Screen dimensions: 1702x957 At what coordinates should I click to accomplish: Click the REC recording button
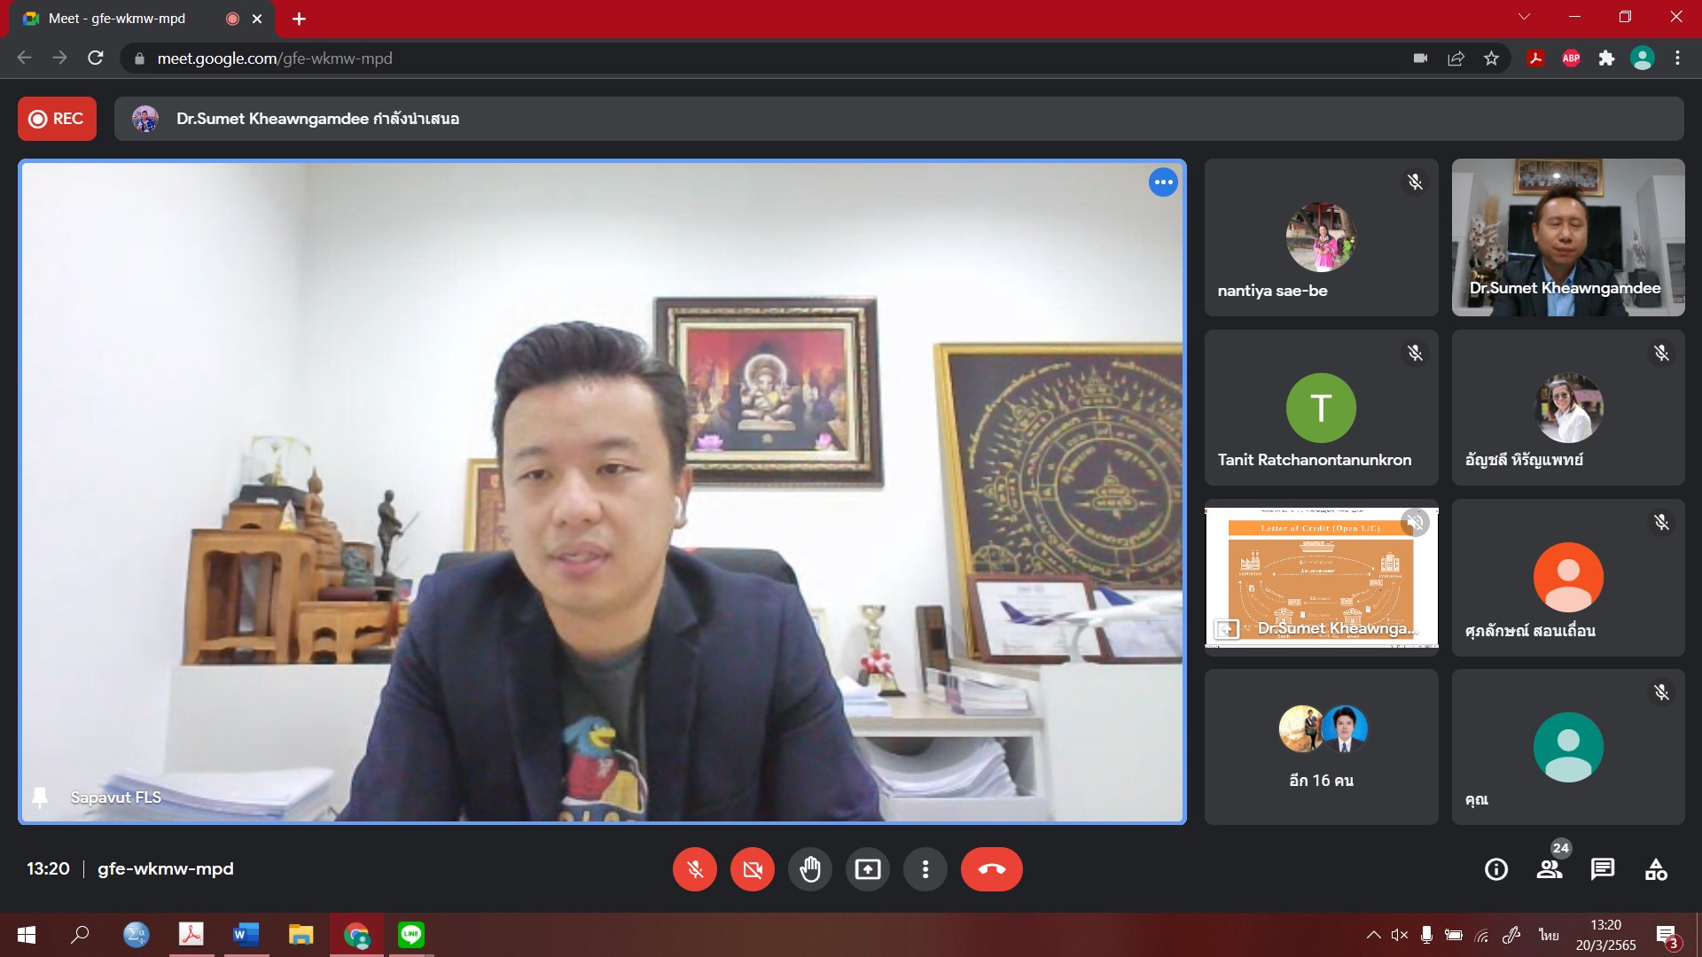[x=57, y=119]
